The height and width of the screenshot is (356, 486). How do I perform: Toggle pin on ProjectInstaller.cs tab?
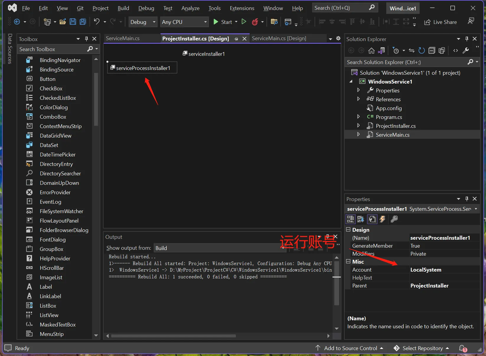[236, 39]
